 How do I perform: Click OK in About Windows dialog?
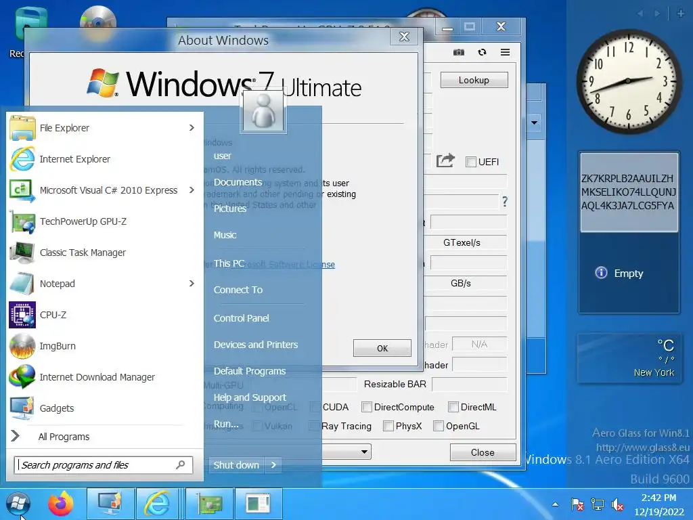tap(382, 349)
